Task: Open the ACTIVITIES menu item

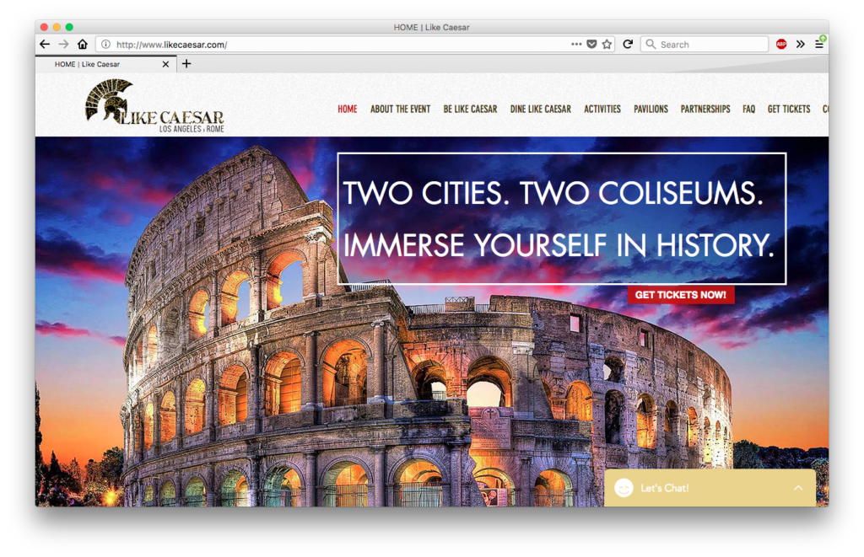Action: (602, 109)
